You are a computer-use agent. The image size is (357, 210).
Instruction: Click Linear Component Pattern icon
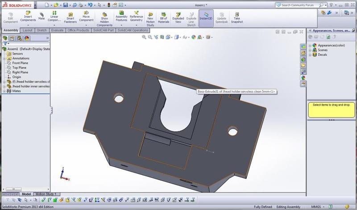click(54, 16)
